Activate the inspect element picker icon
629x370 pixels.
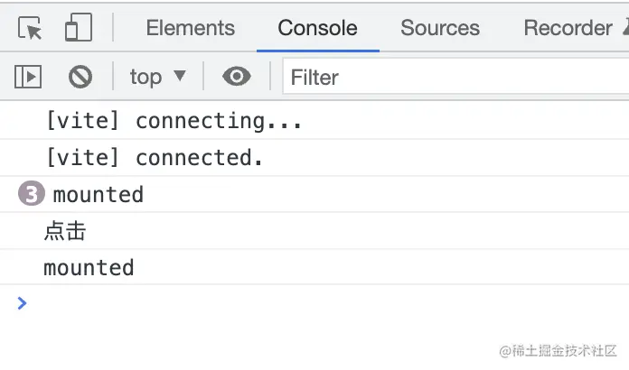coord(30,28)
